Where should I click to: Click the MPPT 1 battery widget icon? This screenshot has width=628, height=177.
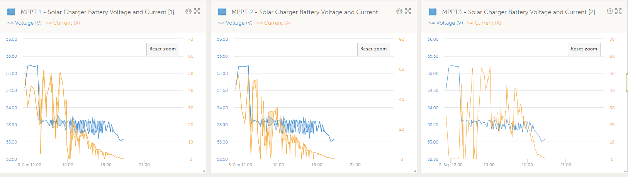pos(11,12)
